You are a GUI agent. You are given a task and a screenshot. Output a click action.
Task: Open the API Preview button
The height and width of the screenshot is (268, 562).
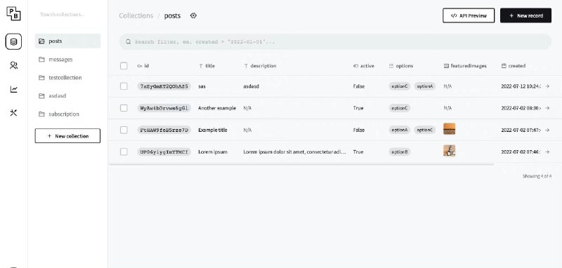(x=469, y=15)
